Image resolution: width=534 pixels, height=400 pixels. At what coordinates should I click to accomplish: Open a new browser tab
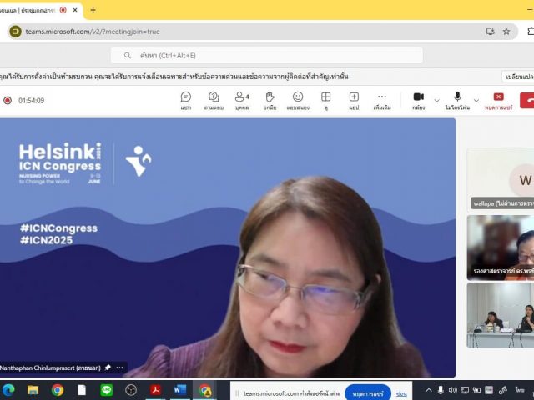click(x=93, y=10)
